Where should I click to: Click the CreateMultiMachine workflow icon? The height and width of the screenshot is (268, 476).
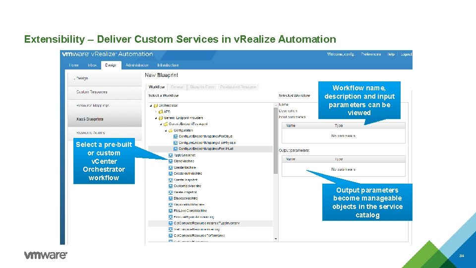[171, 174]
